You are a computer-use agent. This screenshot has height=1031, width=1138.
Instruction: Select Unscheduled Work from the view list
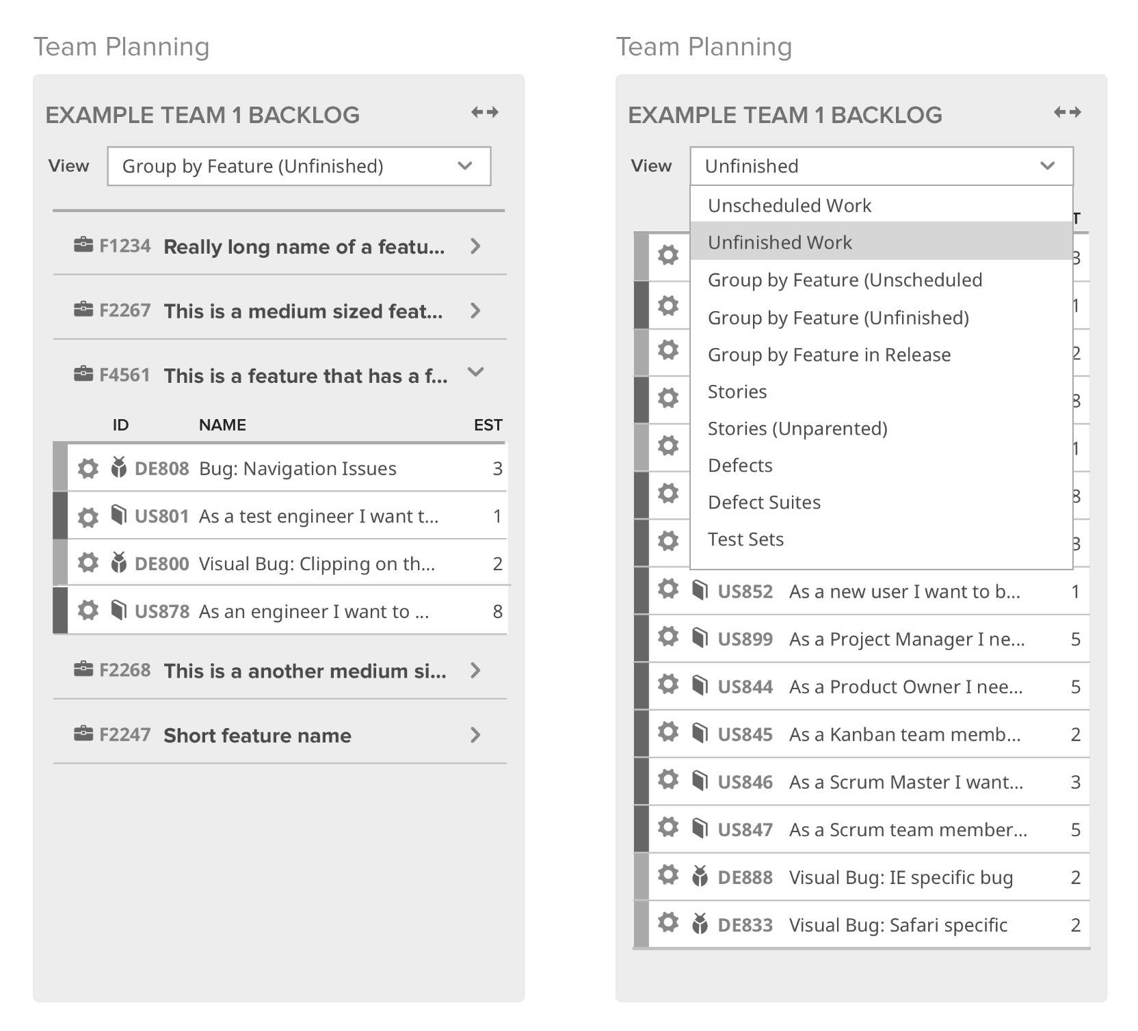789,206
